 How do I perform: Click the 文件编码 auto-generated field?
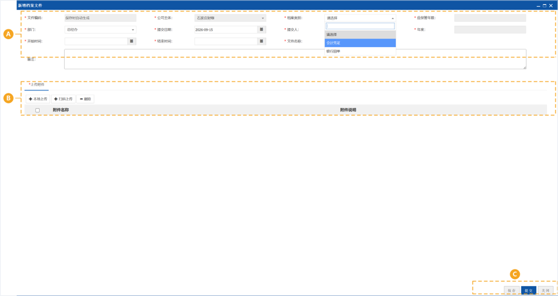(101, 18)
